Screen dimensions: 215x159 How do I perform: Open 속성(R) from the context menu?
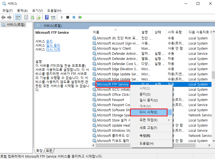tap(151, 136)
